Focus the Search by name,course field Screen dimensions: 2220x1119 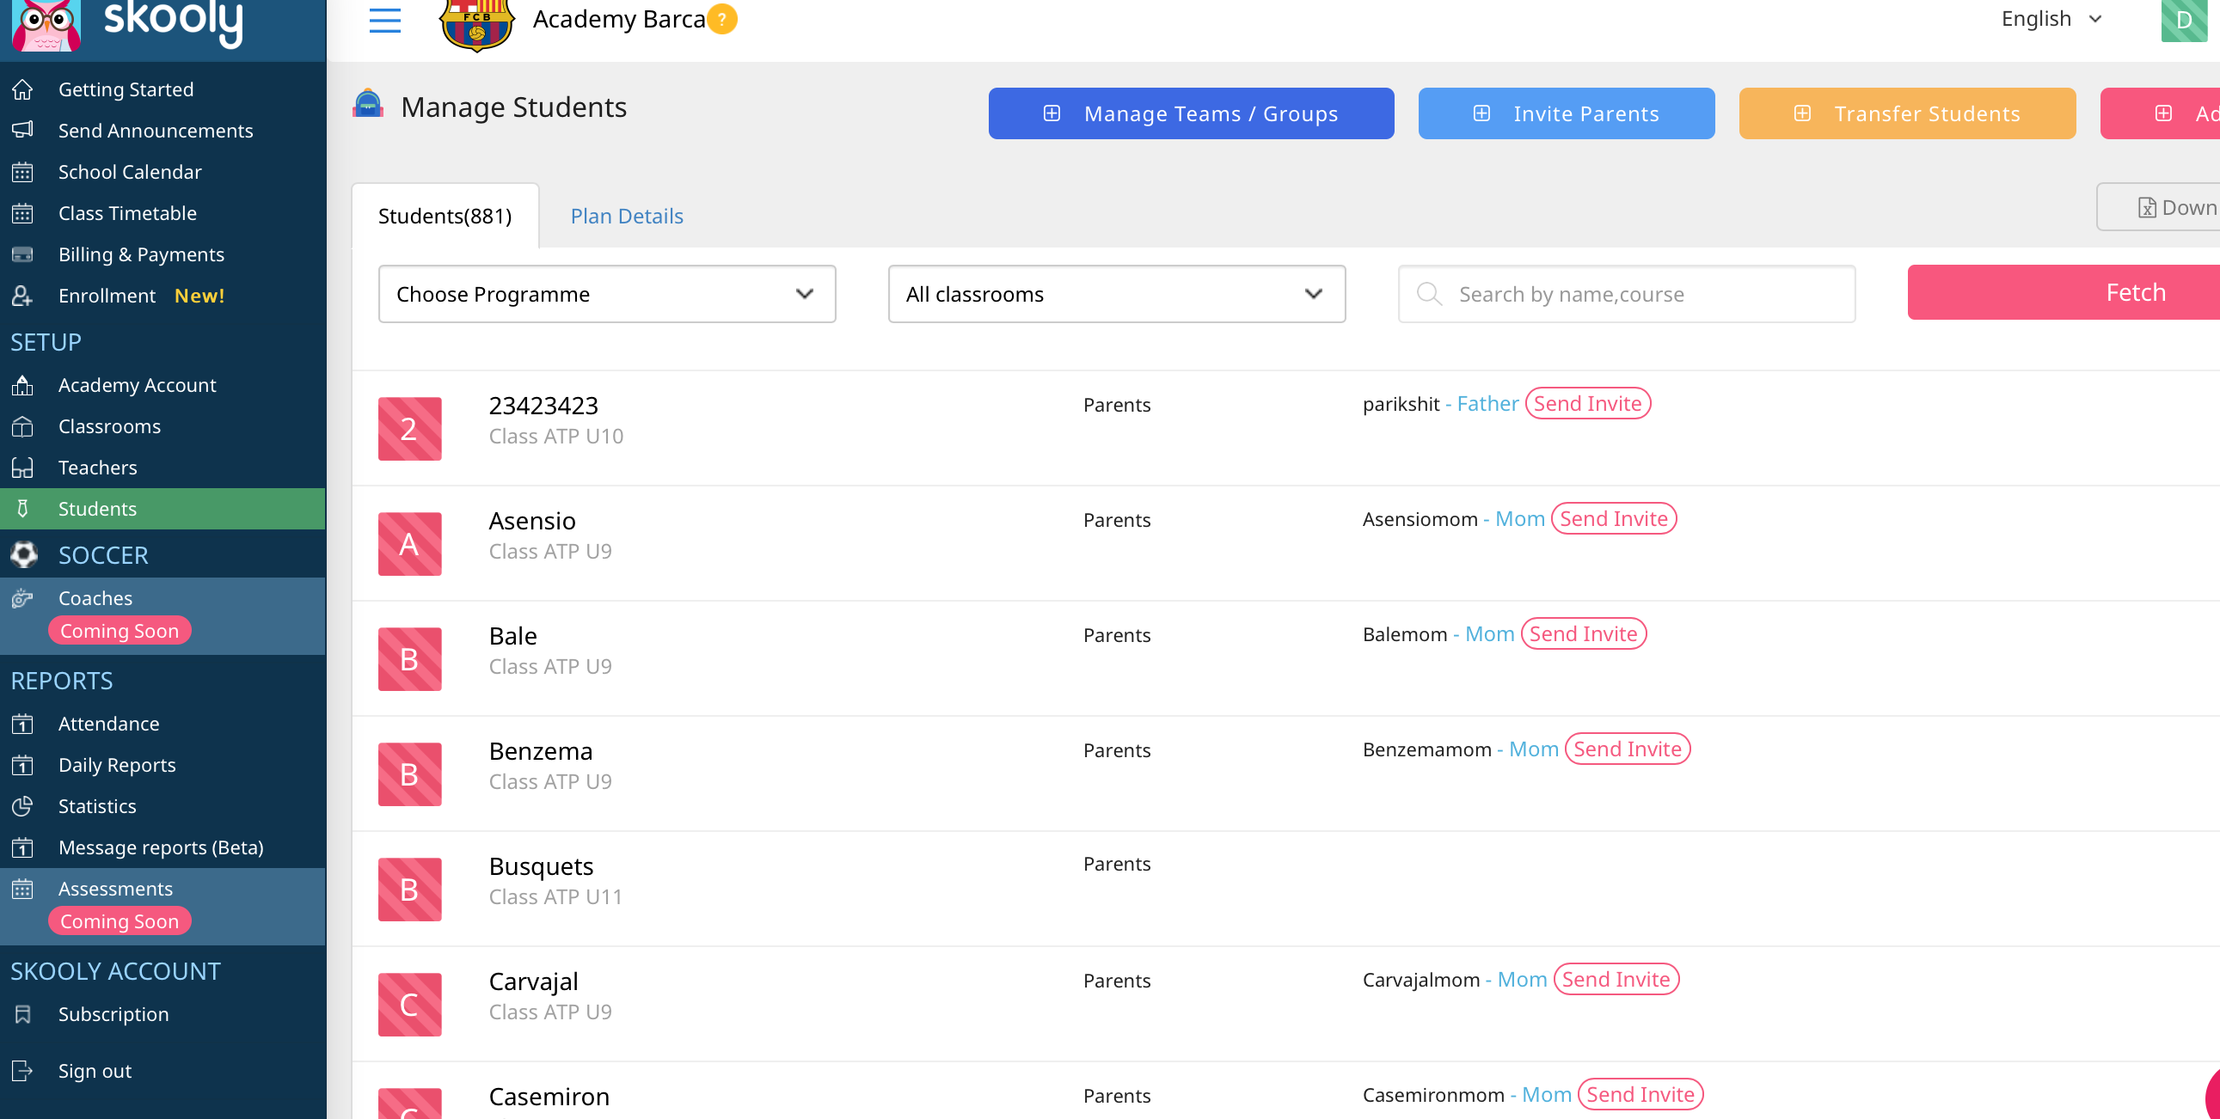(1626, 294)
